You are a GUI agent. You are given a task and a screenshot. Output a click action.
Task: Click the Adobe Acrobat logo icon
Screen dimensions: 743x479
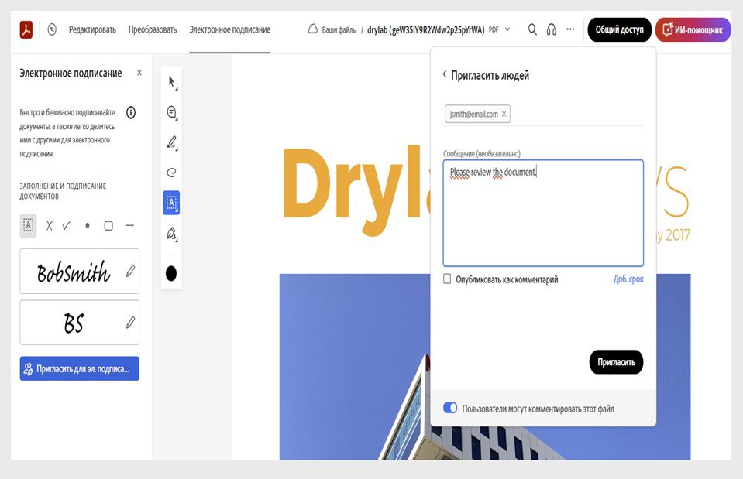click(26, 29)
